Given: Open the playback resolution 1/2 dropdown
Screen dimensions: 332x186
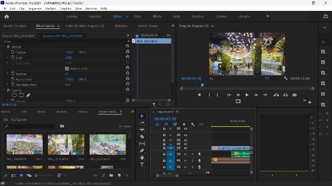Looking at the screenshot, I should pyautogui.click(x=272, y=78).
